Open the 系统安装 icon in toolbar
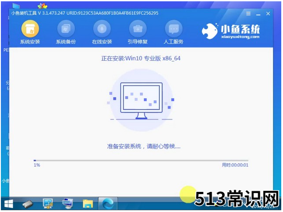283x212 pixels. tap(30, 29)
